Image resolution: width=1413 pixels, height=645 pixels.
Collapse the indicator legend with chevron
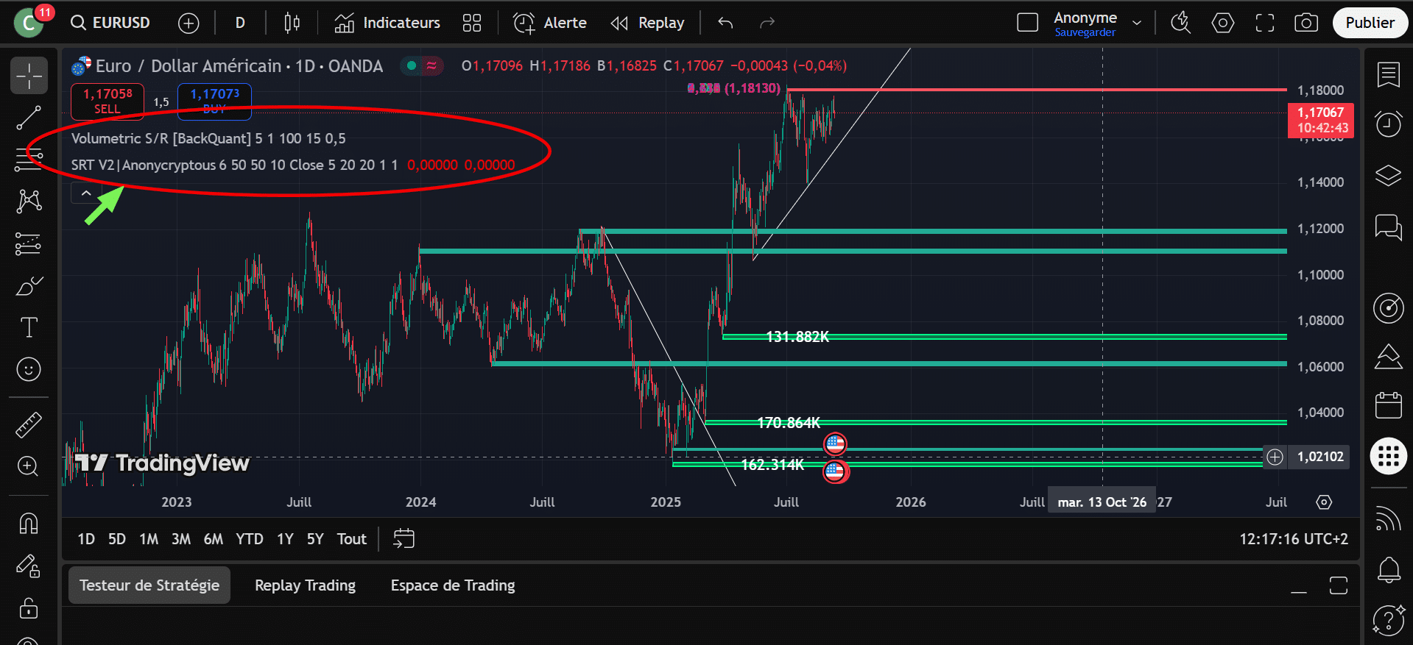pyautogui.click(x=86, y=193)
